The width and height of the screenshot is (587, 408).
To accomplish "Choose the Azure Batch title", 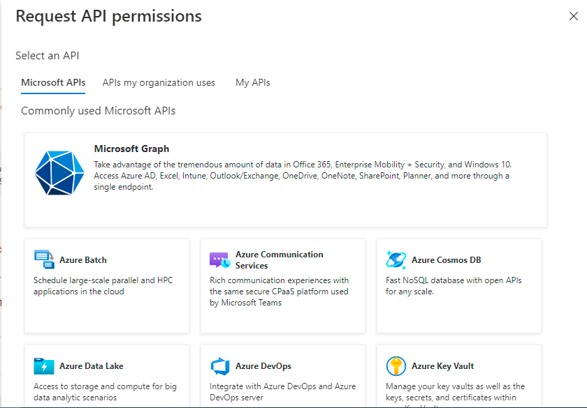I will [x=83, y=259].
